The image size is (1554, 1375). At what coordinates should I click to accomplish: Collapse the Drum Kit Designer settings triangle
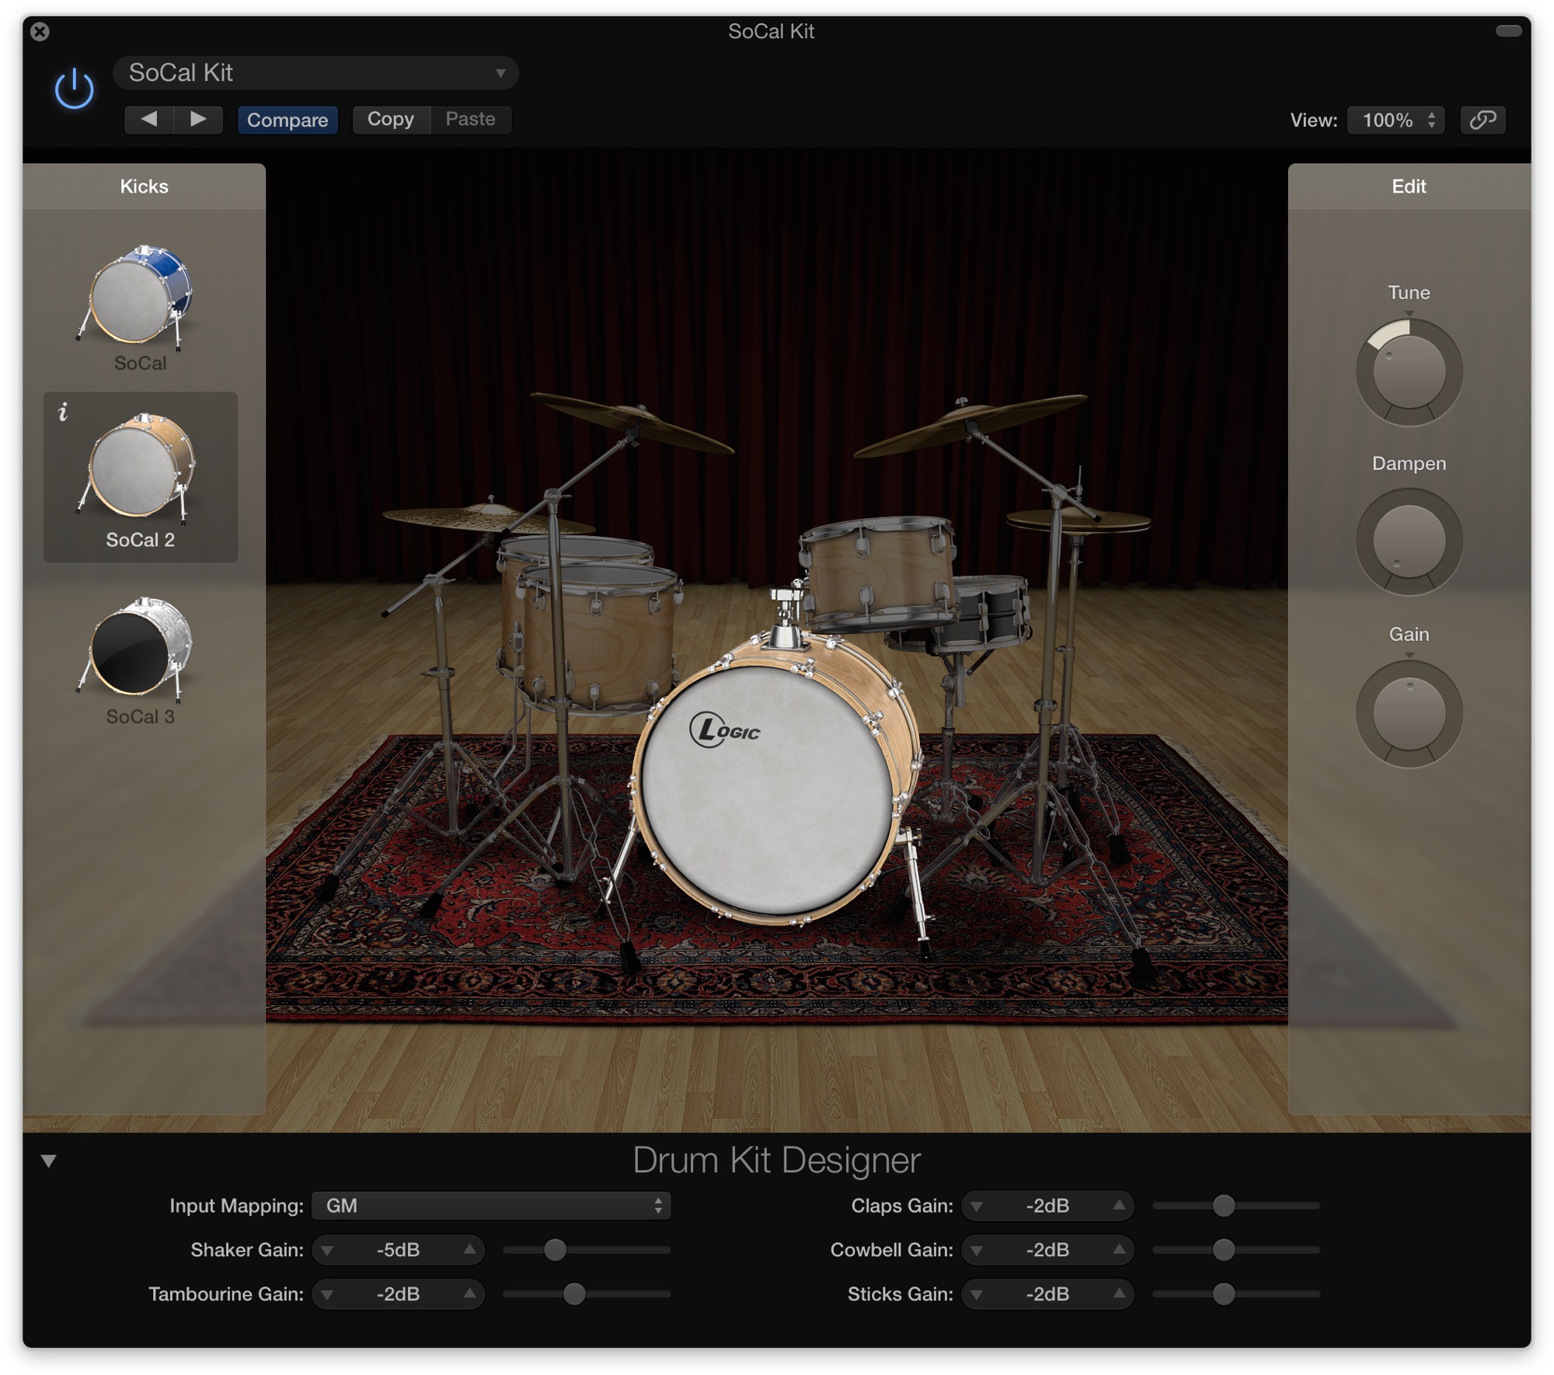49,1161
